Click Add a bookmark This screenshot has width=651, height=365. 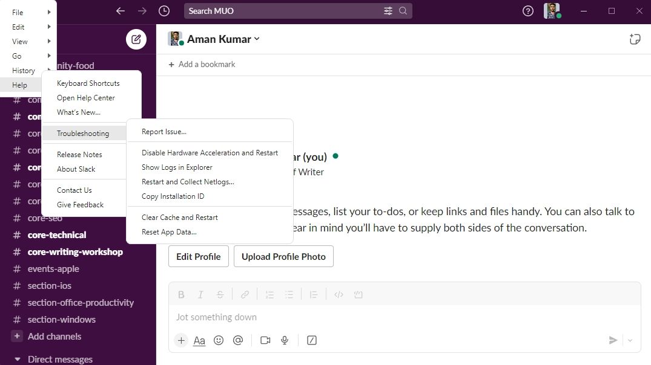(x=202, y=64)
